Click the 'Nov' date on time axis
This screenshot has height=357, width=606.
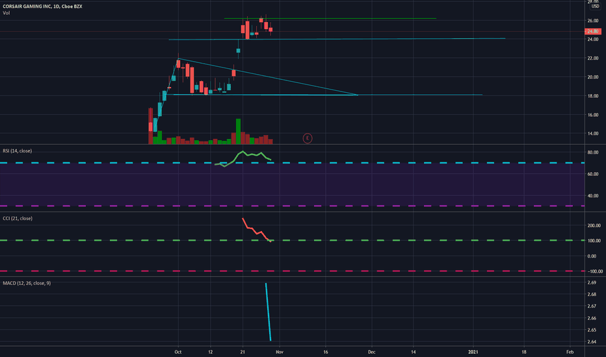(280, 352)
